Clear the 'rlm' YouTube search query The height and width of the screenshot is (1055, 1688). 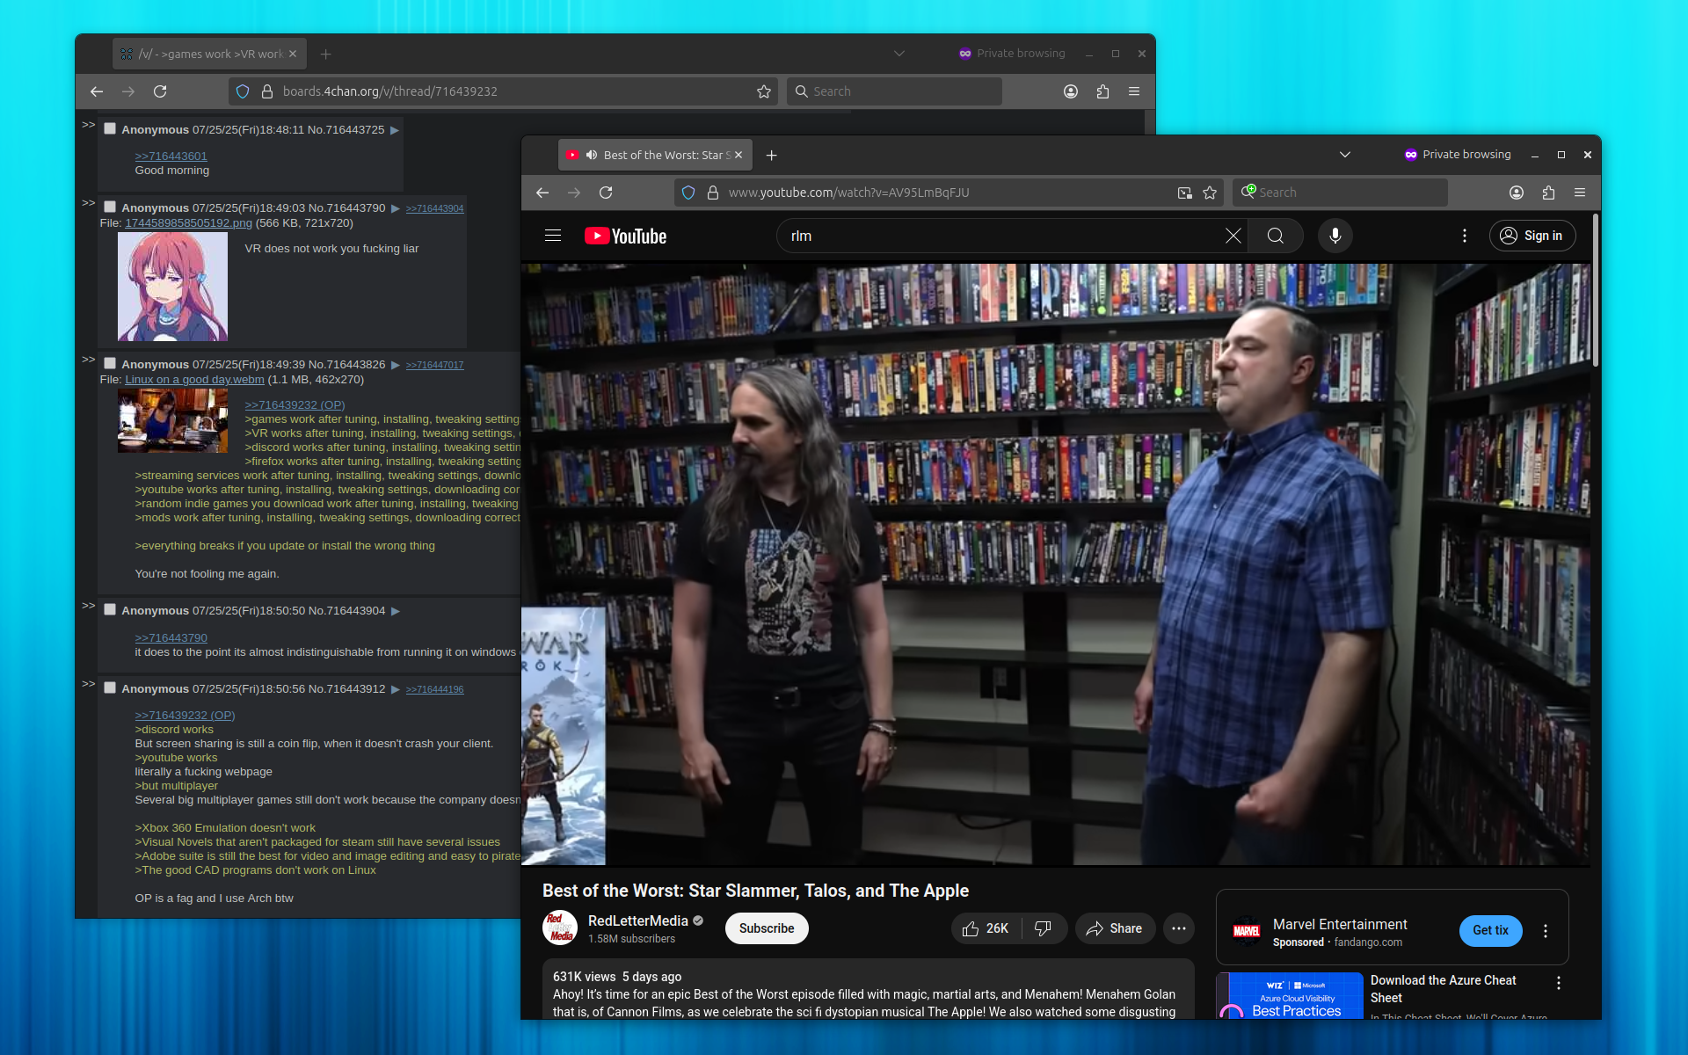tap(1233, 236)
